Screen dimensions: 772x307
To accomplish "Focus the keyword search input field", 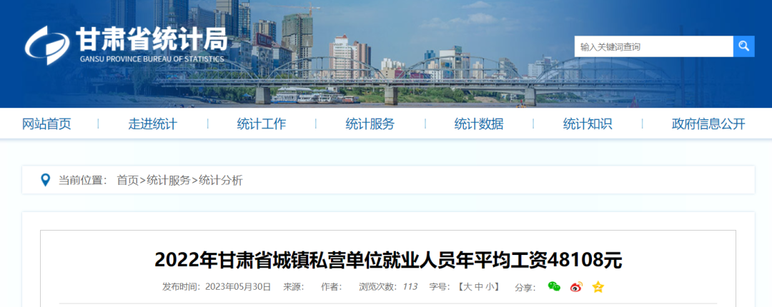I will tap(653, 46).
